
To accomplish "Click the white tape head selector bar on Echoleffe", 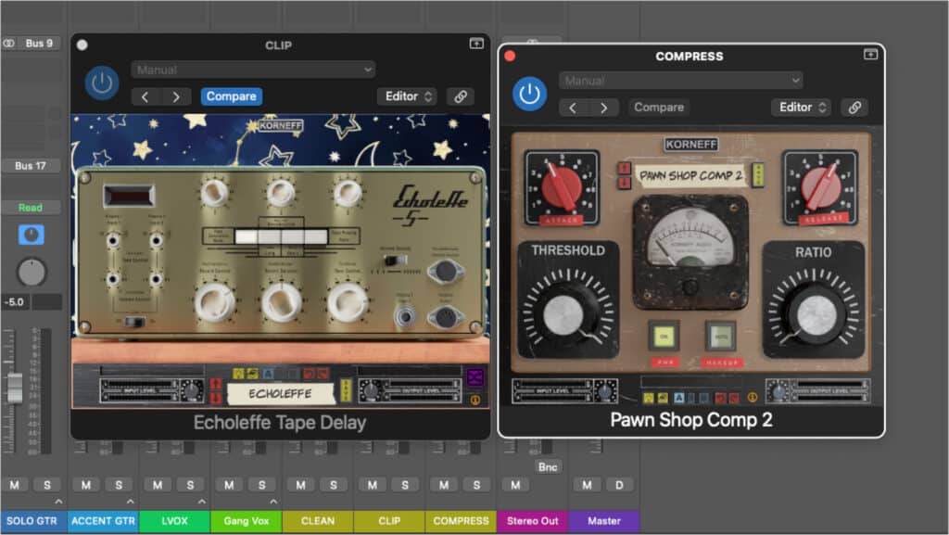I will pyautogui.click(x=281, y=236).
